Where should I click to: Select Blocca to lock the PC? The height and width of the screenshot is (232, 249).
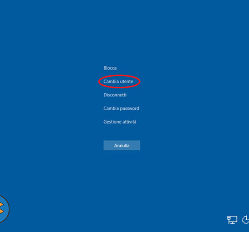point(110,68)
